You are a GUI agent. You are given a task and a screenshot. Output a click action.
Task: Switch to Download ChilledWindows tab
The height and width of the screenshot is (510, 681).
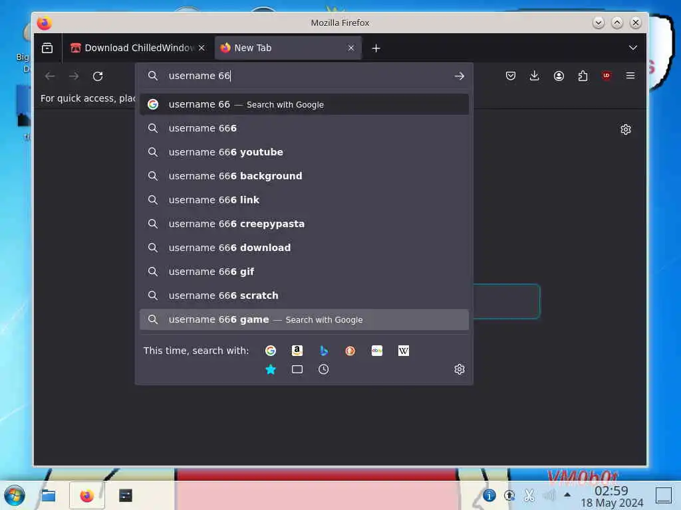tap(138, 48)
